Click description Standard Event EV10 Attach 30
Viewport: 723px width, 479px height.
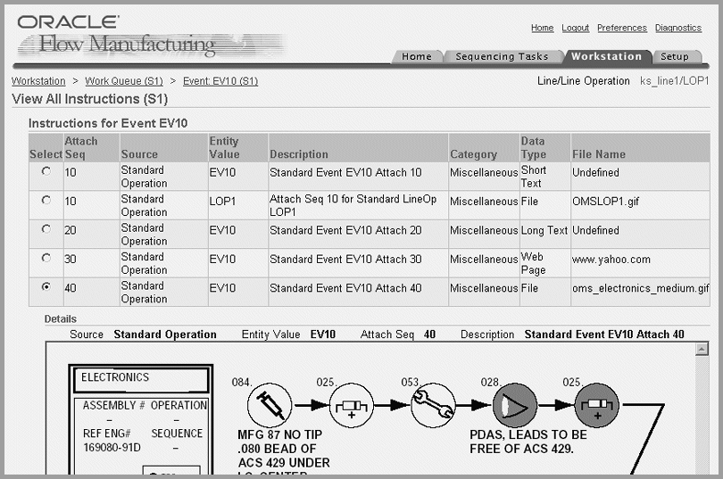click(x=345, y=260)
